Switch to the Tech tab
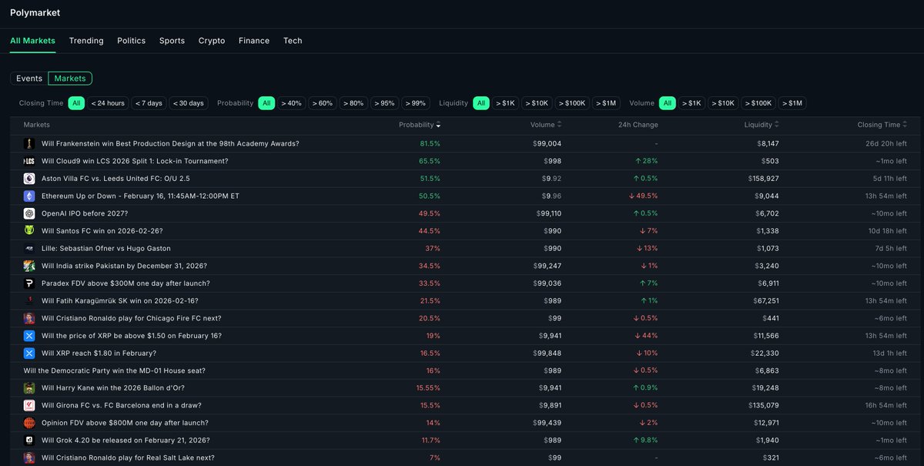 pos(293,41)
